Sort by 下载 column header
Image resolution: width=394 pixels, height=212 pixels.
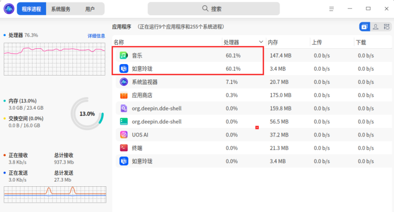373,42
